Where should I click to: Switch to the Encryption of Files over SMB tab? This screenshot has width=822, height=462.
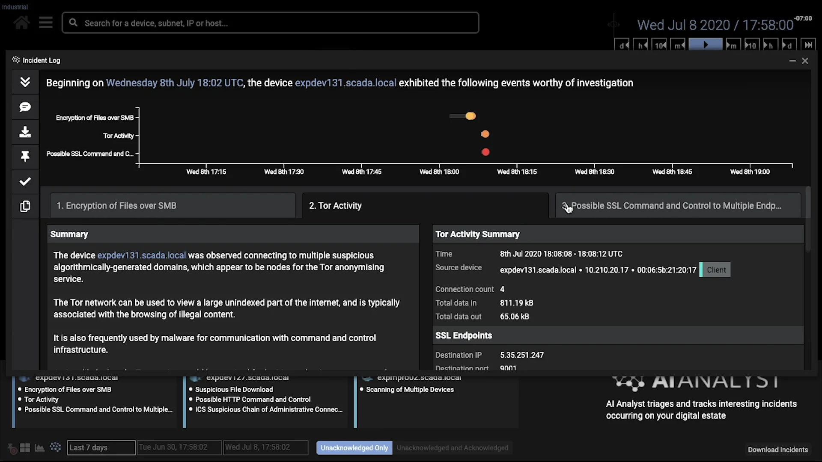pyautogui.click(x=173, y=206)
